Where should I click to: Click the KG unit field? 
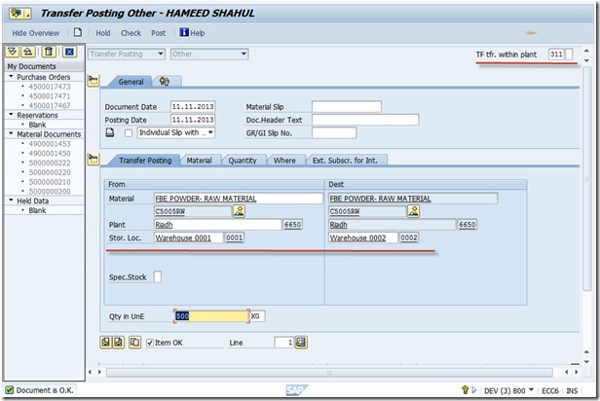click(x=257, y=316)
